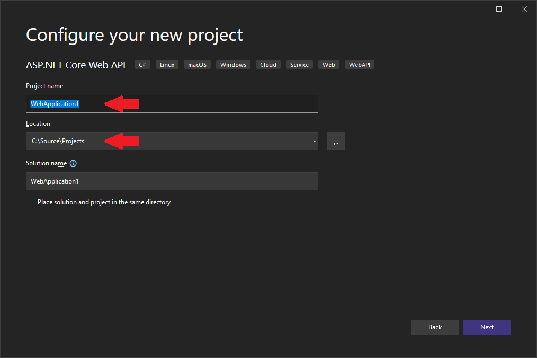The width and height of the screenshot is (537, 358).
Task: Enable placing solution and project in same directory
Action: click(x=30, y=201)
